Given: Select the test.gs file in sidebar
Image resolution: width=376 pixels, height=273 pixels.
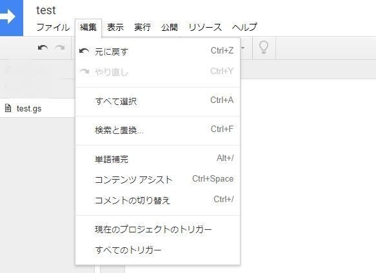Looking at the screenshot, I should 37,108.
